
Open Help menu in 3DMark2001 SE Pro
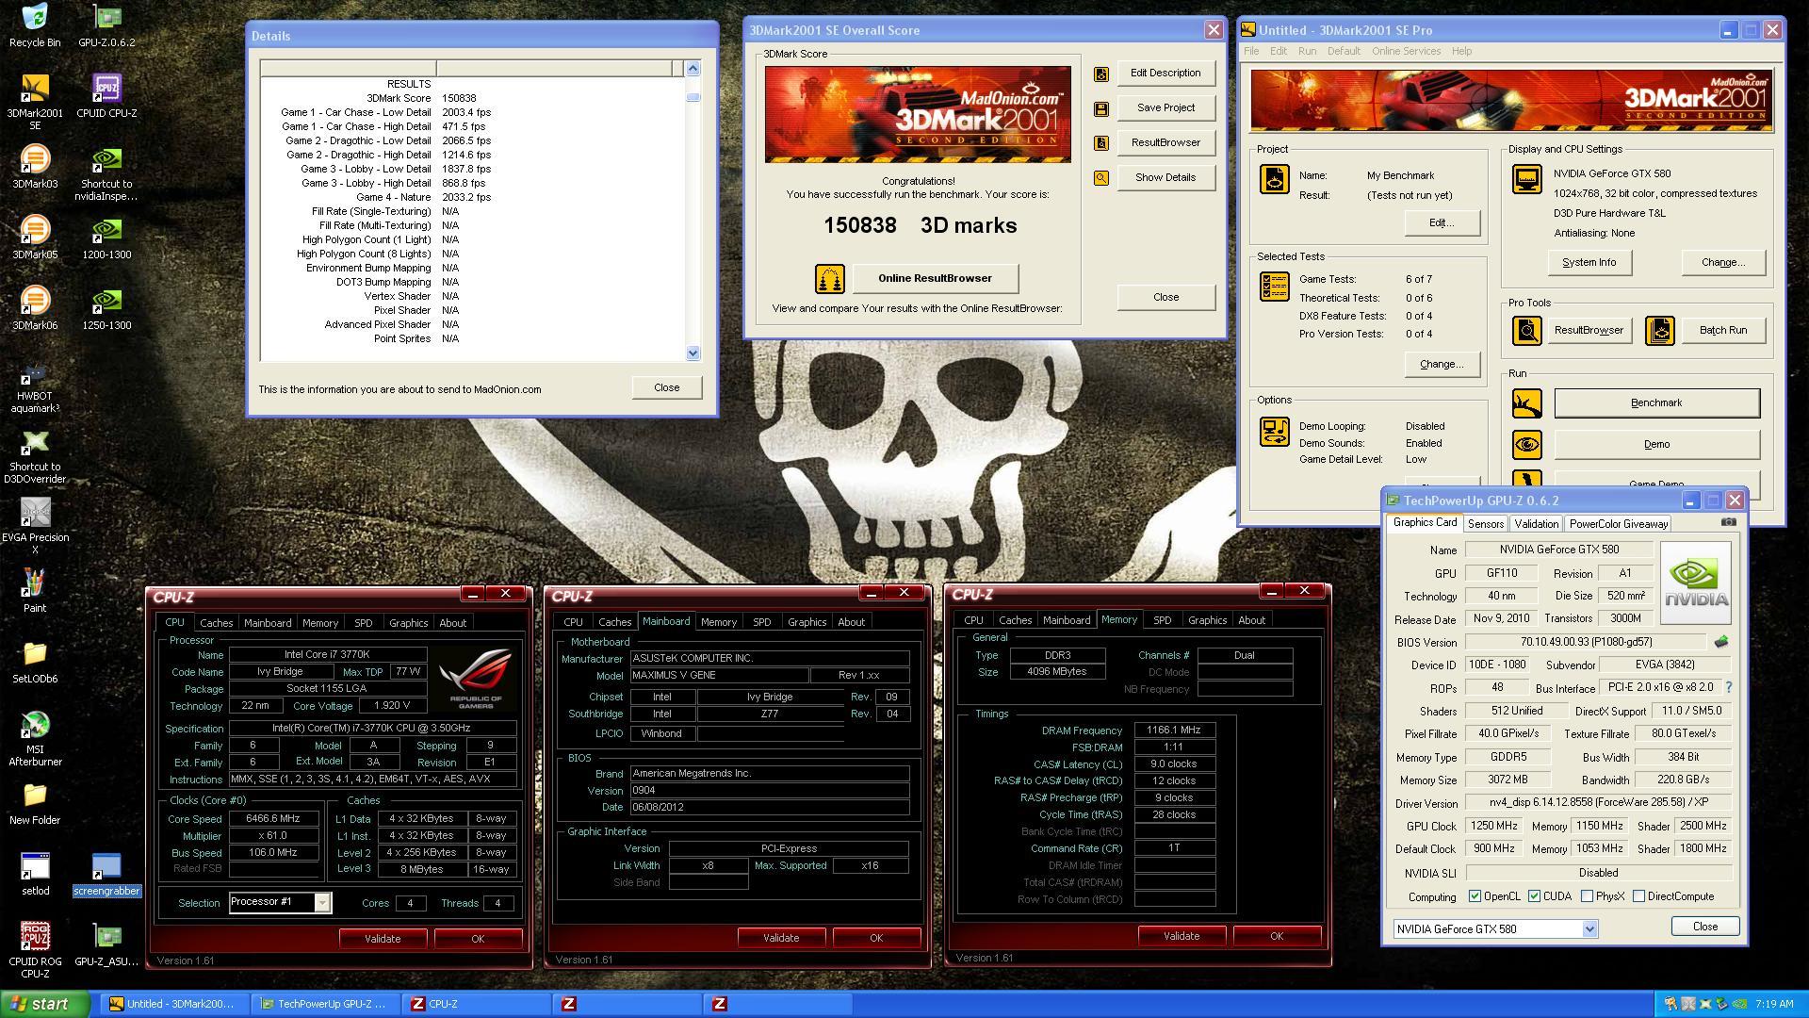[1461, 51]
